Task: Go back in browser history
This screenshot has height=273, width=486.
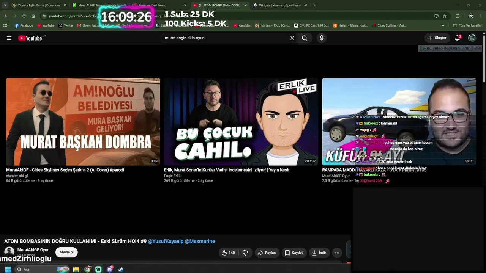Action: tap(6, 16)
